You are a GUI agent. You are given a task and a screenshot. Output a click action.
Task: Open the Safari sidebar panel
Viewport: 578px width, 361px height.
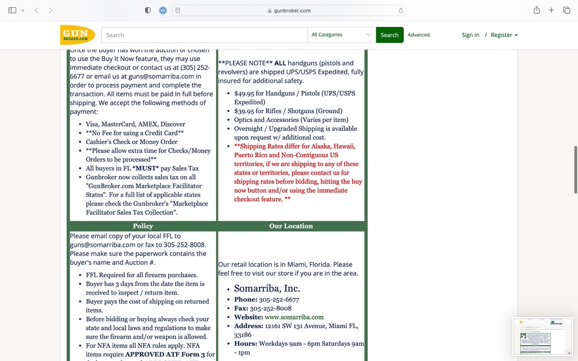[x=12, y=10]
